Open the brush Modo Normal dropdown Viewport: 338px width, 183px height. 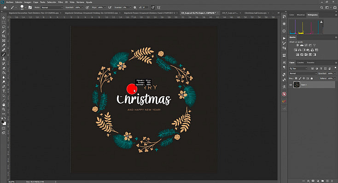point(52,7)
